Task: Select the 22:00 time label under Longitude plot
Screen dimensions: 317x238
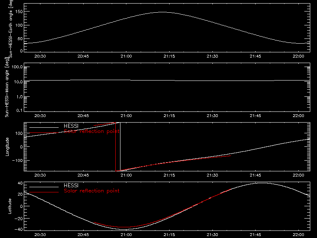Action: coord(298,175)
